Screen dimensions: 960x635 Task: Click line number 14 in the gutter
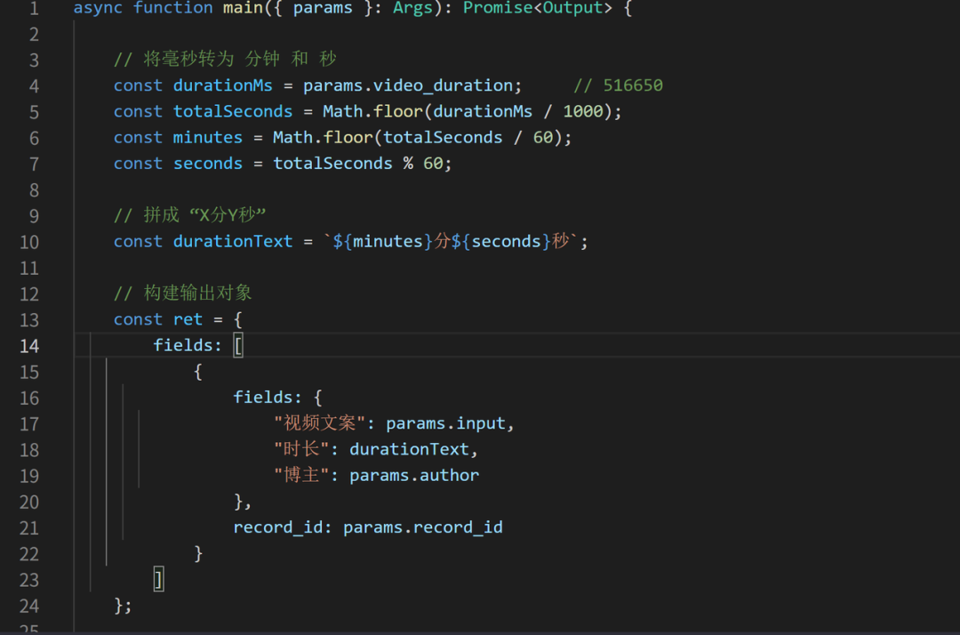point(28,346)
